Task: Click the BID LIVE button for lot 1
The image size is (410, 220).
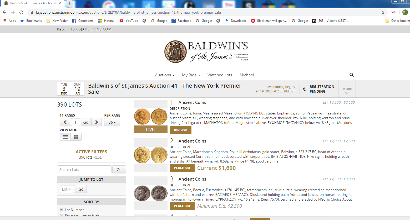Action: [180, 130]
